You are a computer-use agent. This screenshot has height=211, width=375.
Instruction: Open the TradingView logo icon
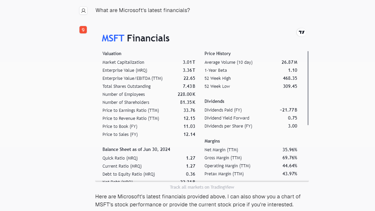point(302,32)
